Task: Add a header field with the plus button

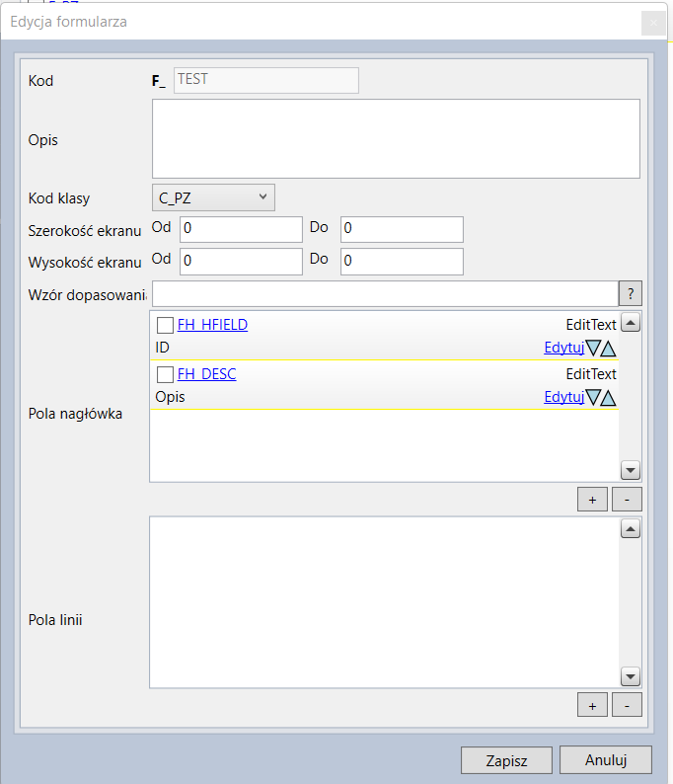Action: [x=592, y=500]
